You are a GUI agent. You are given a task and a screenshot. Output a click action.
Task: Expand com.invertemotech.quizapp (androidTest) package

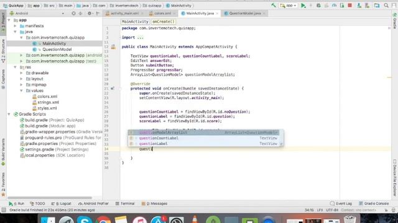click(x=21, y=55)
